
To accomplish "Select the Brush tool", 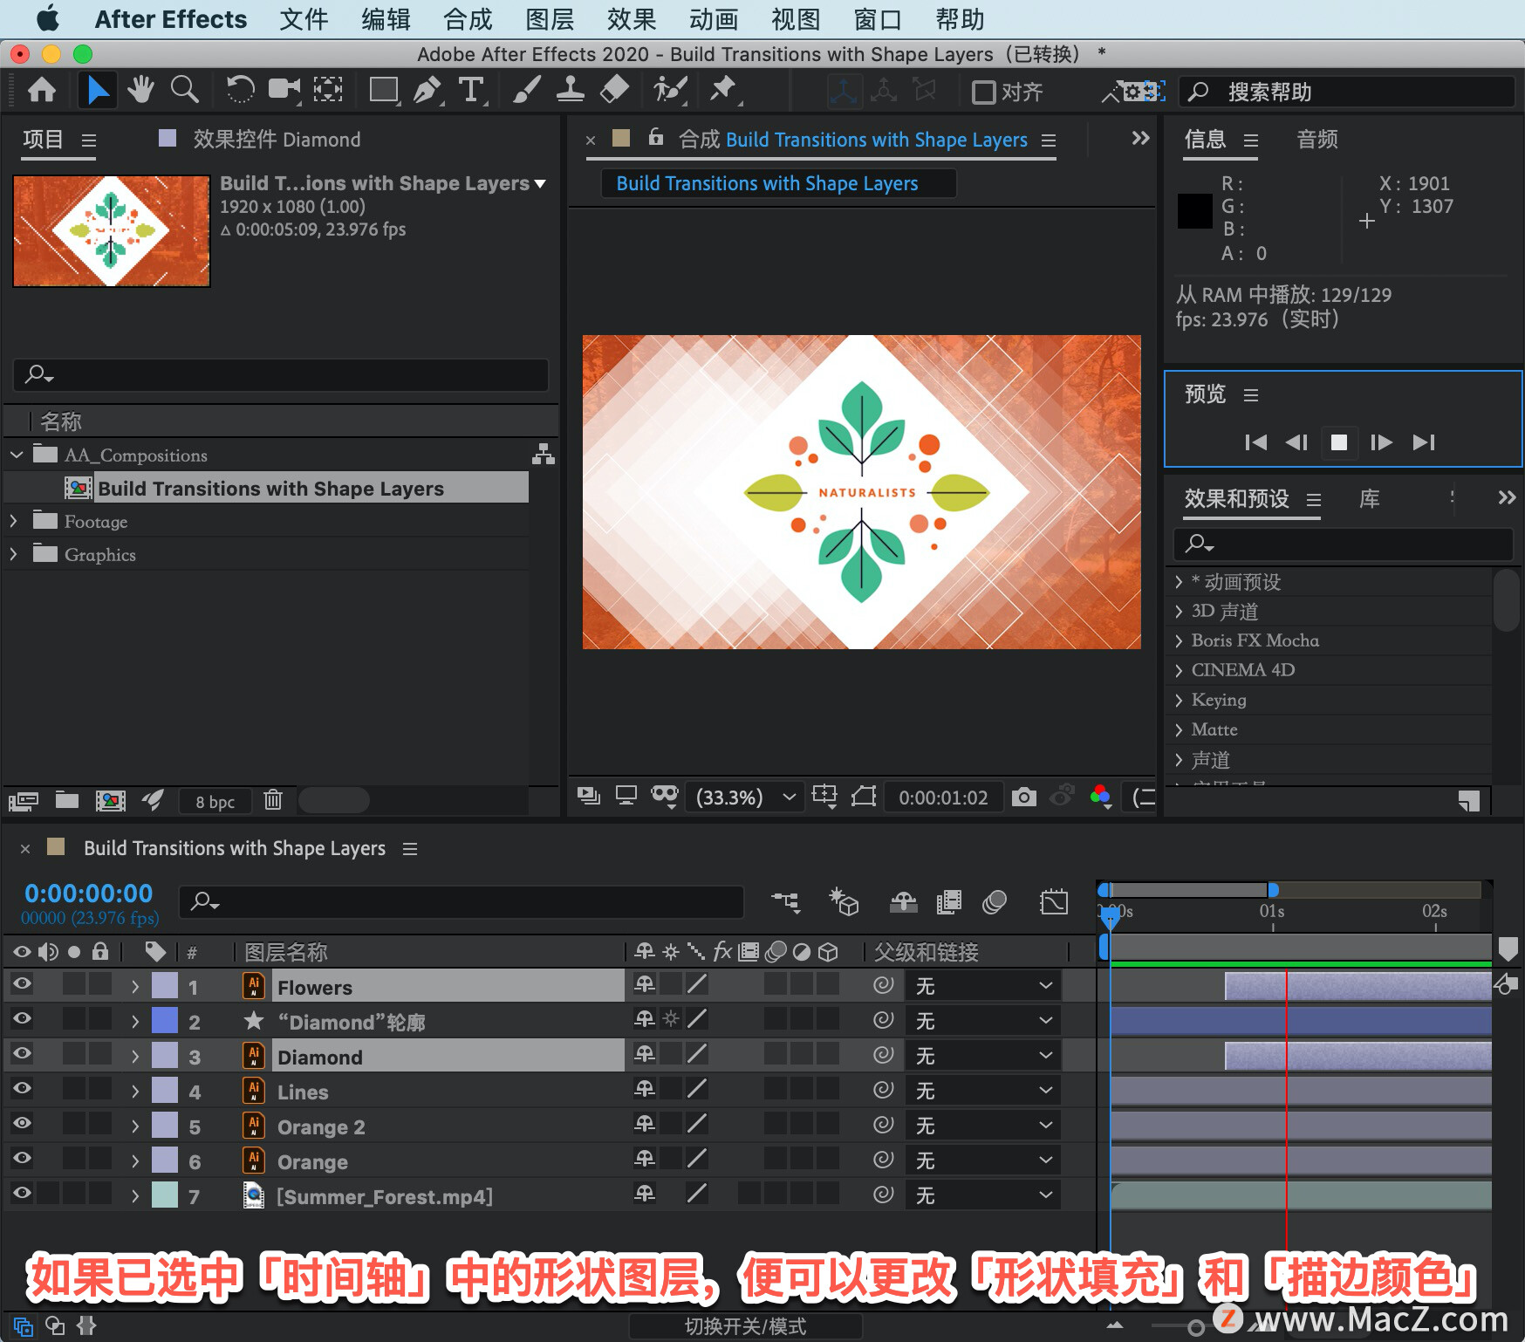I will 526,90.
